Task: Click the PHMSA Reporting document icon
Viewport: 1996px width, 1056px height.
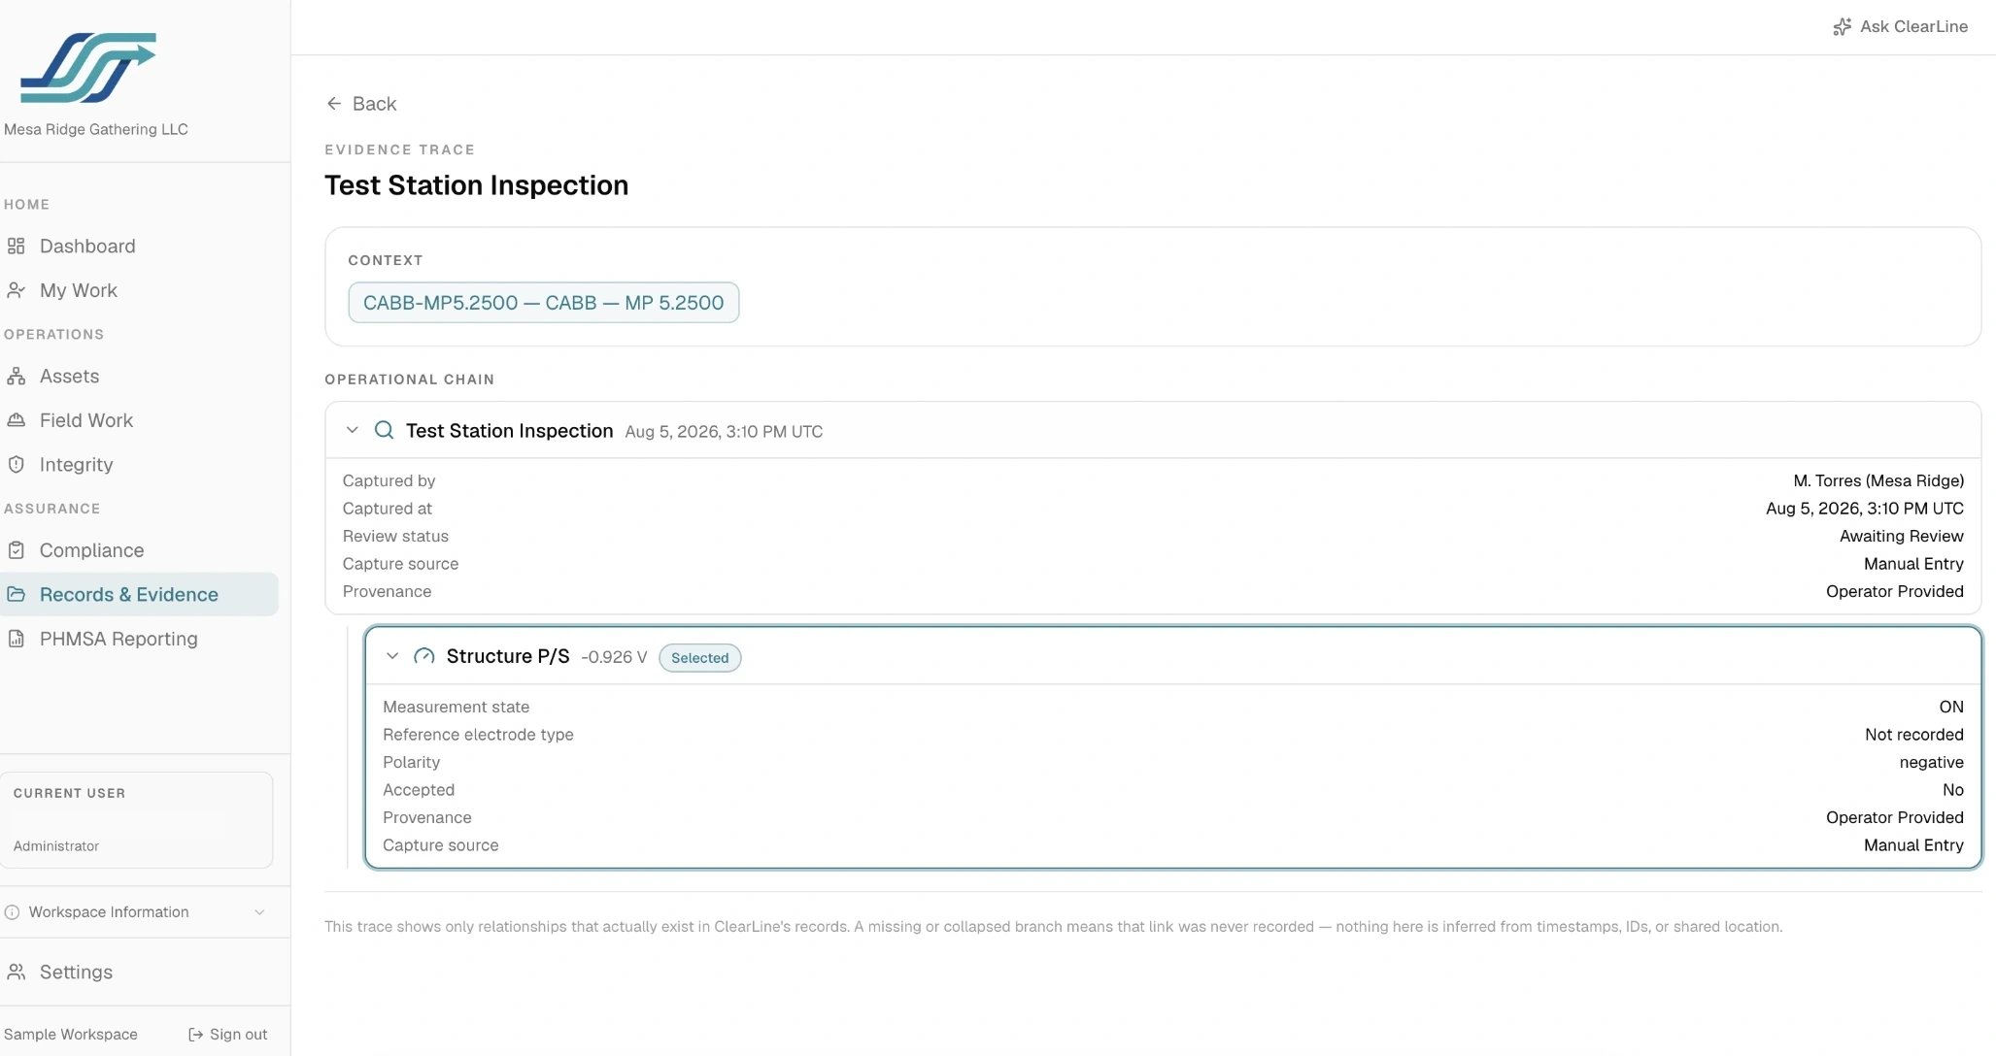Action: 17,639
